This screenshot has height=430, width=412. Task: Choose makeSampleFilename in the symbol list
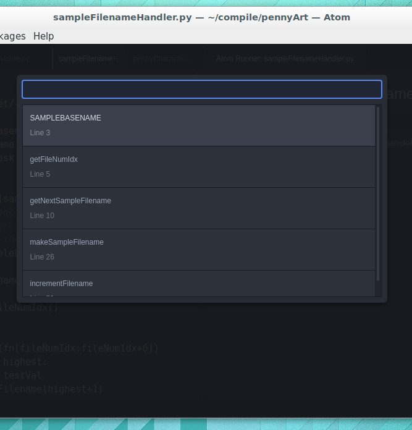(x=198, y=250)
